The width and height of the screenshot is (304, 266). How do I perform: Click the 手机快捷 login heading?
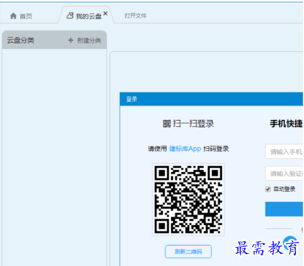286,123
